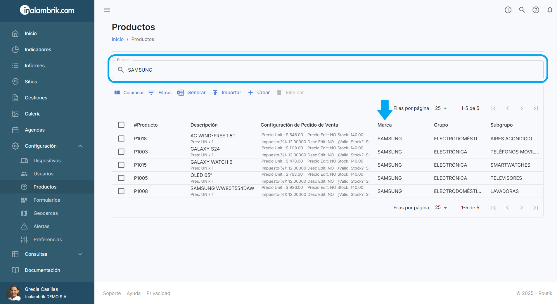The height and width of the screenshot is (304, 557).
Task: Click the Consultas table icon
Action: (15, 254)
